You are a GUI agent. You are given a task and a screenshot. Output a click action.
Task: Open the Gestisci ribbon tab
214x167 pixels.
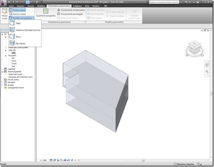click(96, 6)
